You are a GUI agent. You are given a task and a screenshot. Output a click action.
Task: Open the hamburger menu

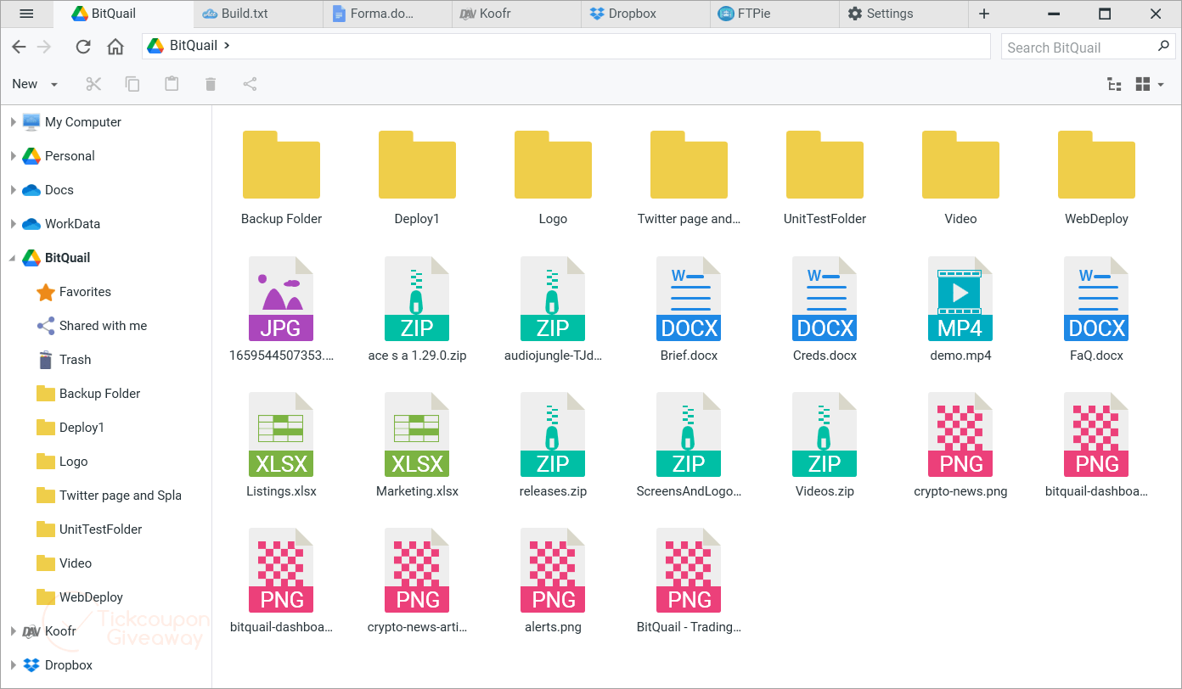click(x=26, y=14)
